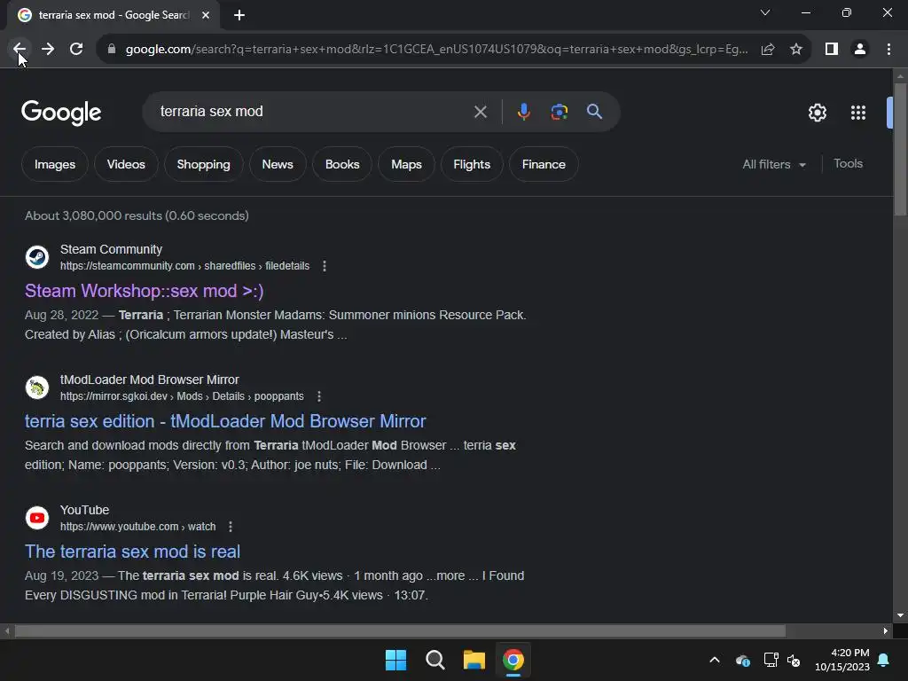Switch to Maps results

[x=406, y=164]
